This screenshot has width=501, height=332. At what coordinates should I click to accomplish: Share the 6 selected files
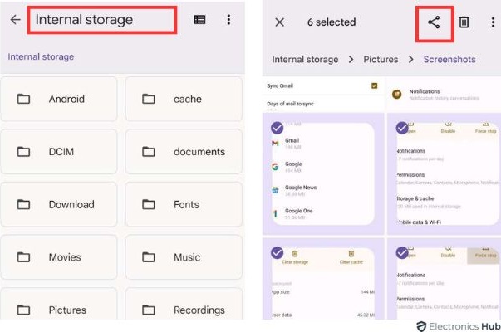(434, 22)
